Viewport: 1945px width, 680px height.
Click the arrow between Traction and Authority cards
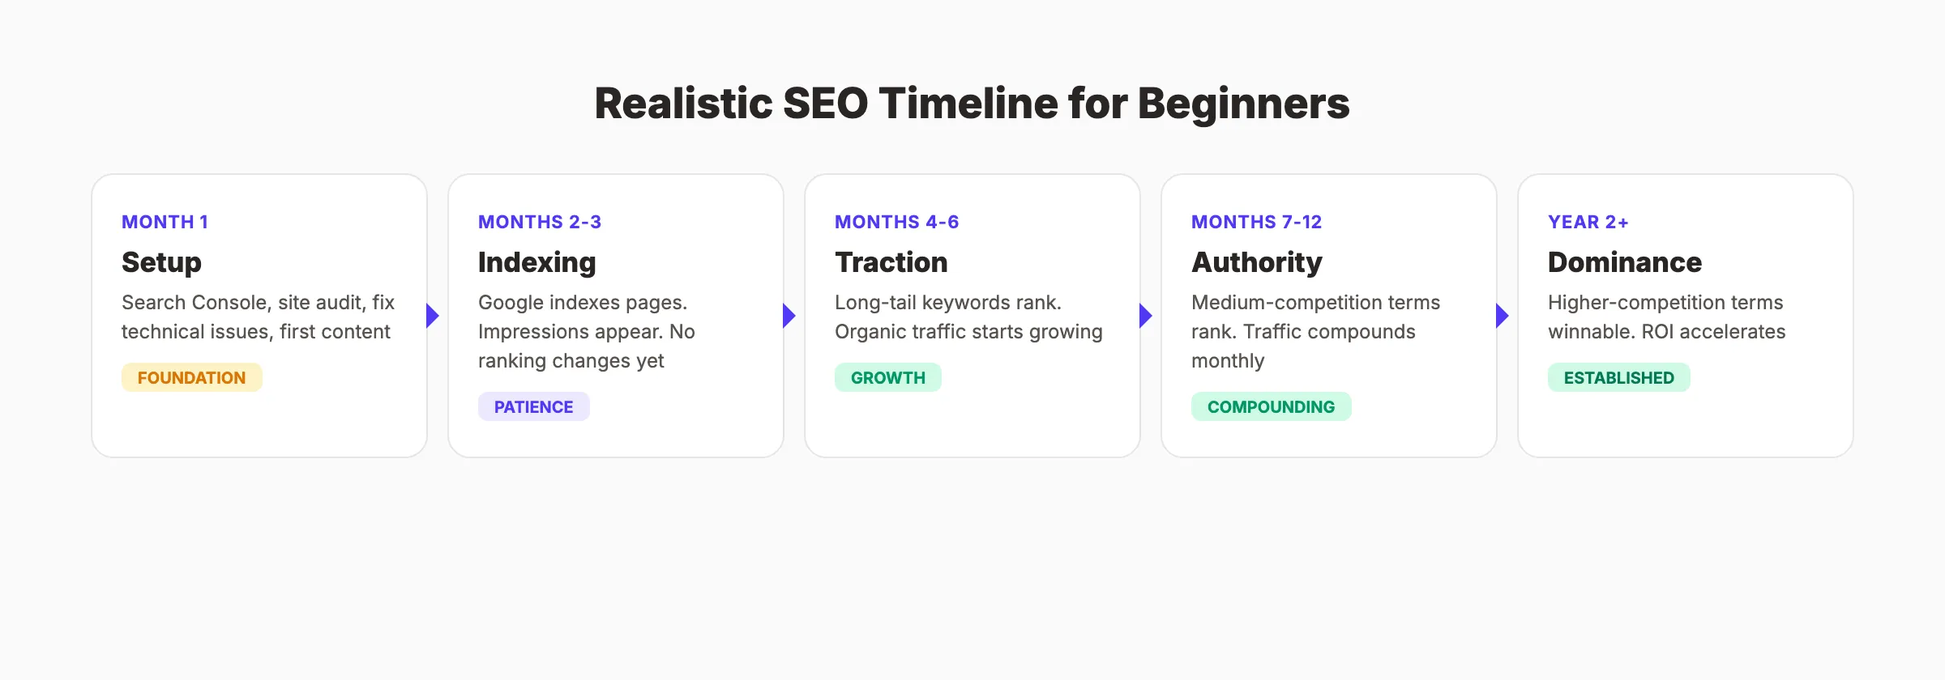point(1145,316)
